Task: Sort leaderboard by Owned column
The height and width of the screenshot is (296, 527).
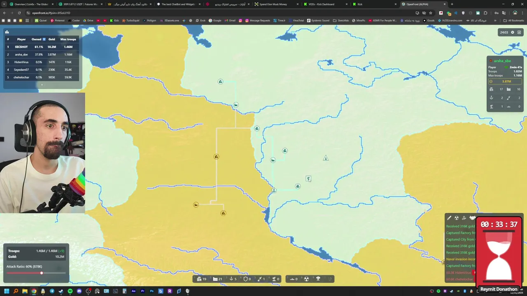Action: [x=38, y=39]
